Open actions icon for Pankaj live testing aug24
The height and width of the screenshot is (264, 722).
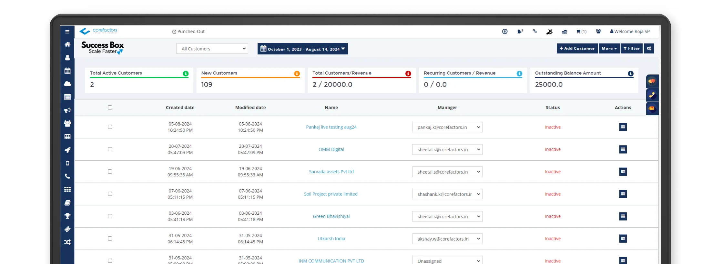coord(623,127)
